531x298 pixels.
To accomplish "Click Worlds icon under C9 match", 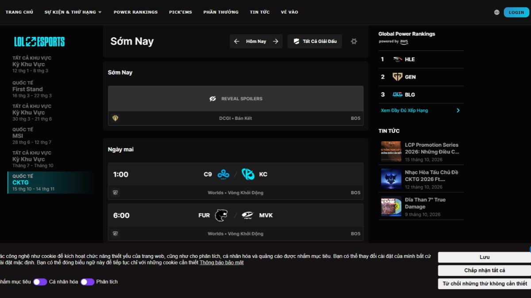I will 115,192.
